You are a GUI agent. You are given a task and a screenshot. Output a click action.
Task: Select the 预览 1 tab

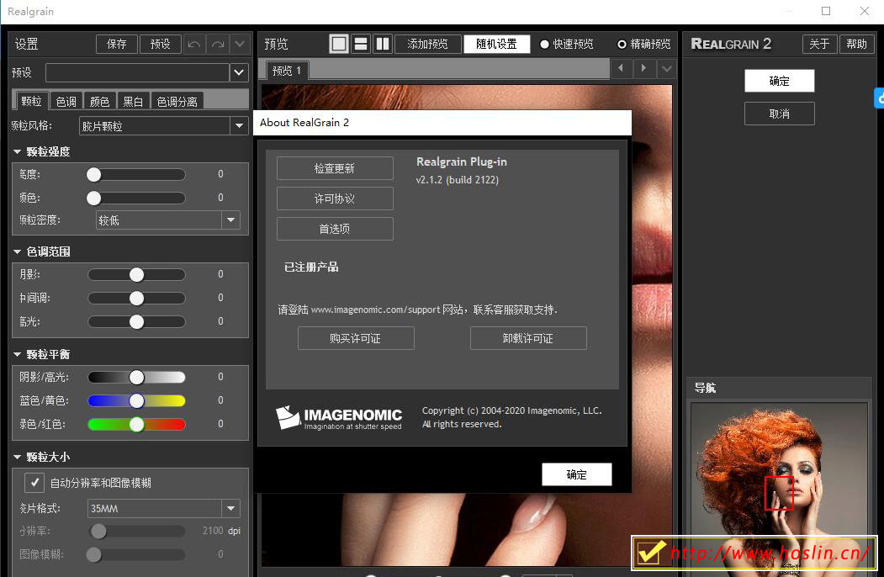287,71
